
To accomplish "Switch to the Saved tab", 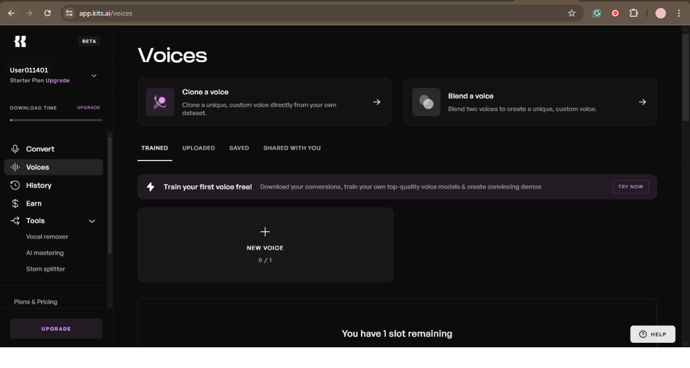I will click(x=239, y=148).
